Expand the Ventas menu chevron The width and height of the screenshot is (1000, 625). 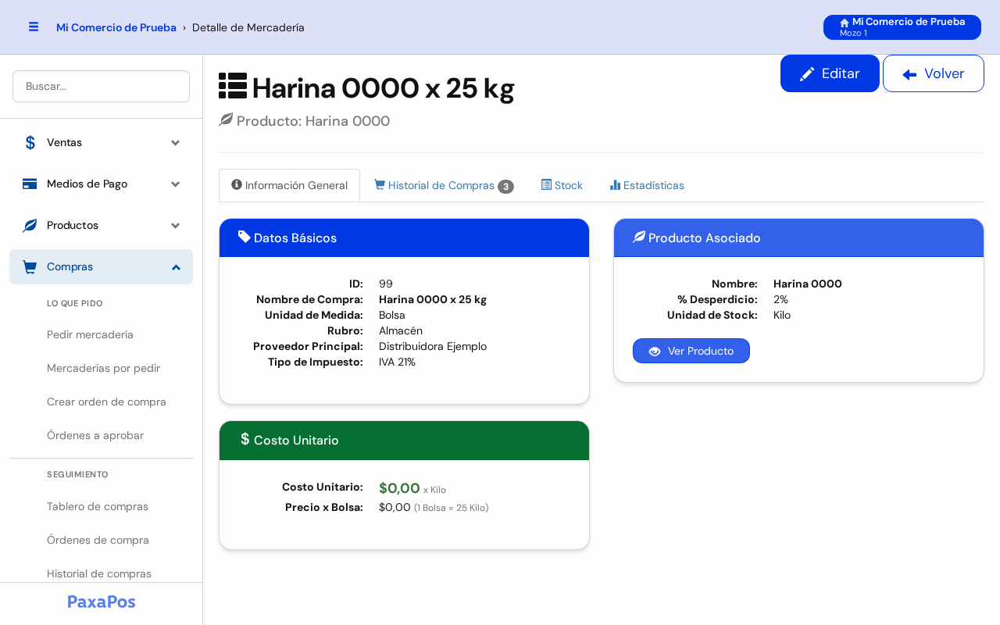[x=176, y=142]
